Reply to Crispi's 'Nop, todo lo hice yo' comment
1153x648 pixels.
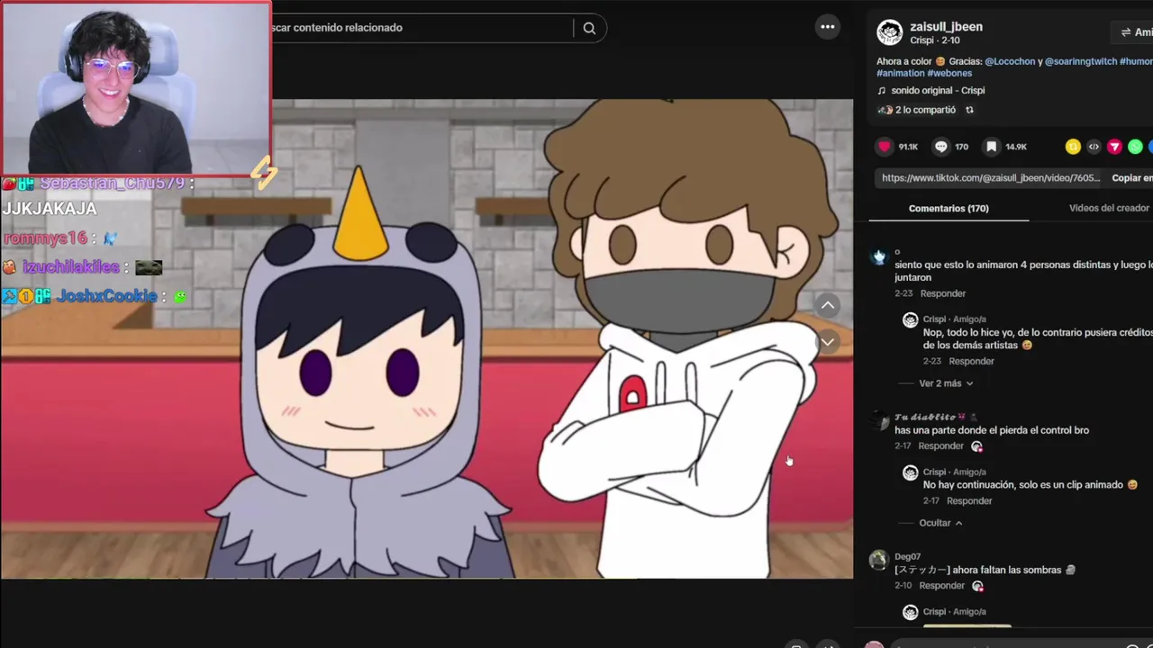[971, 361]
